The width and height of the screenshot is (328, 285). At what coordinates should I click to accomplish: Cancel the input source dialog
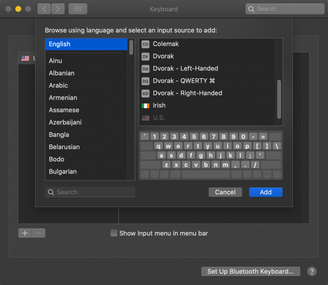point(225,192)
